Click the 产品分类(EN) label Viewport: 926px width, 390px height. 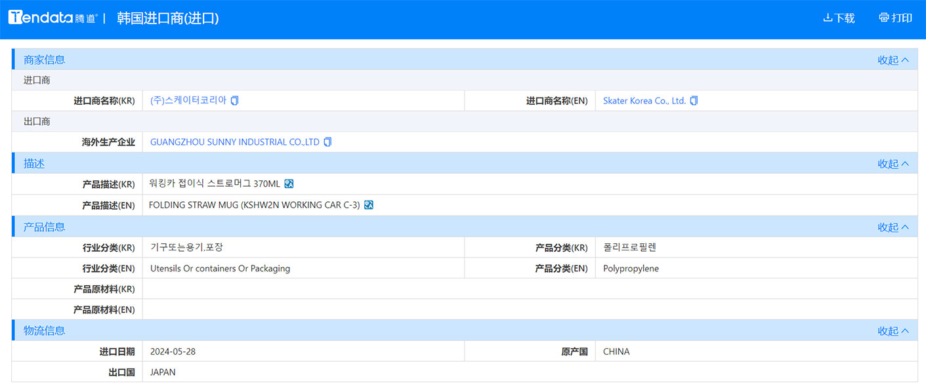click(561, 269)
